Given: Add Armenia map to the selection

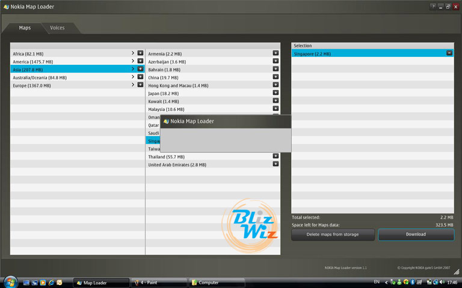Looking at the screenshot, I should [x=276, y=53].
